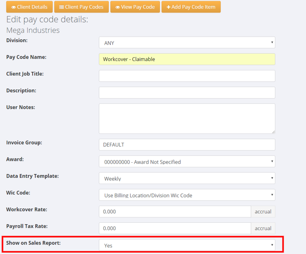Click accrual addon beside Workcover Rate
306x254 pixels.
tap(263, 212)
